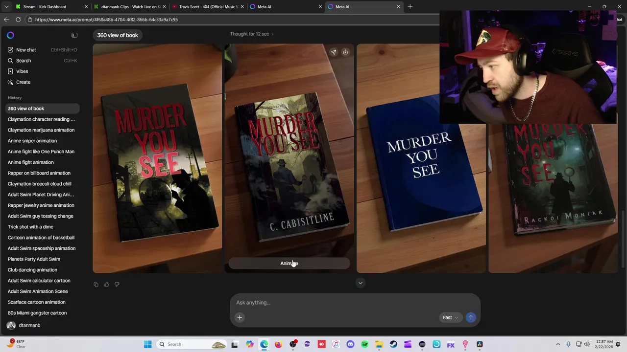The width and height of the screenshot is (627, 352).
Task: Open the Fast model mode dropdown
Action: pyautogui.click(x=451, y=317)
